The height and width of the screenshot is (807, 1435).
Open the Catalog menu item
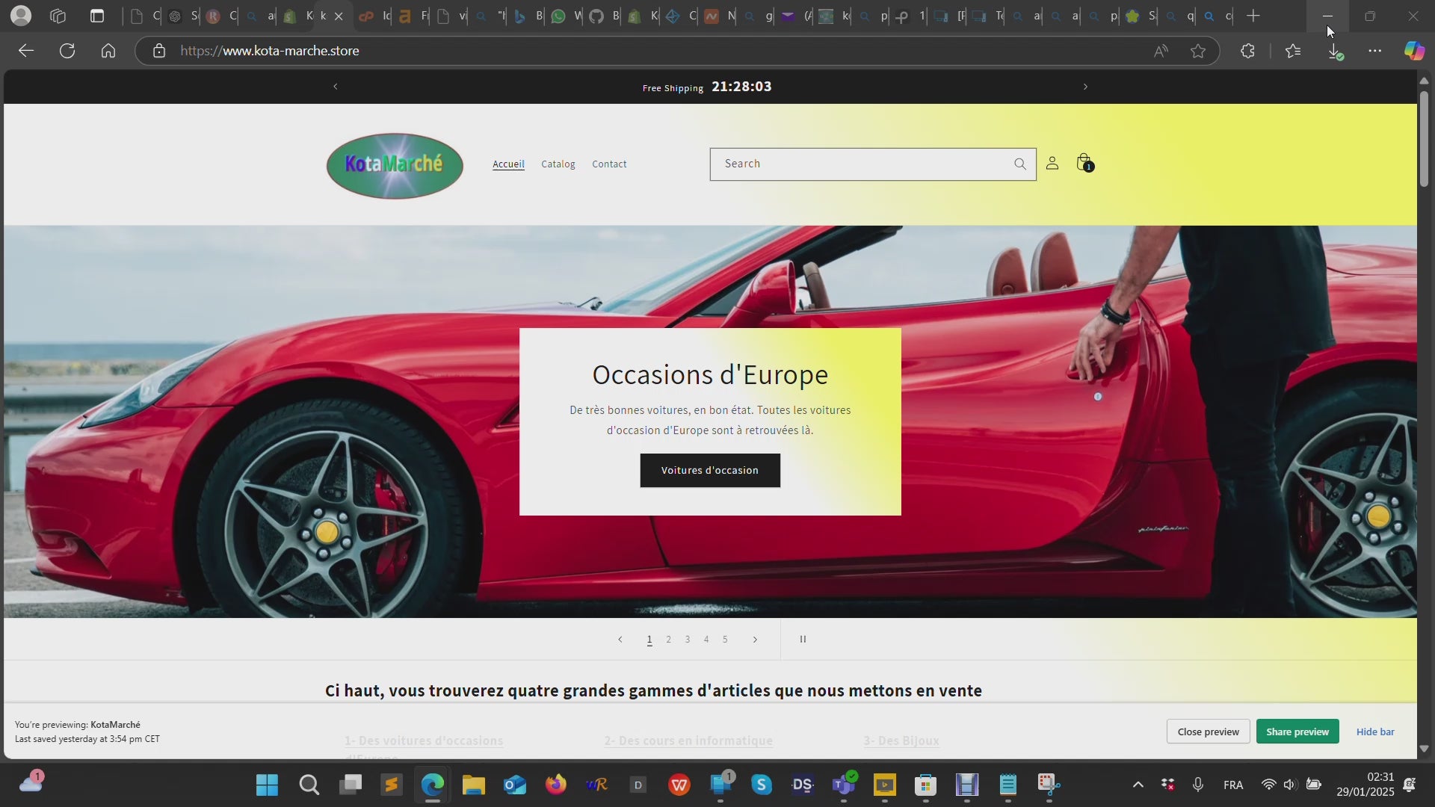pyautogui.click(x=558, y=164)
